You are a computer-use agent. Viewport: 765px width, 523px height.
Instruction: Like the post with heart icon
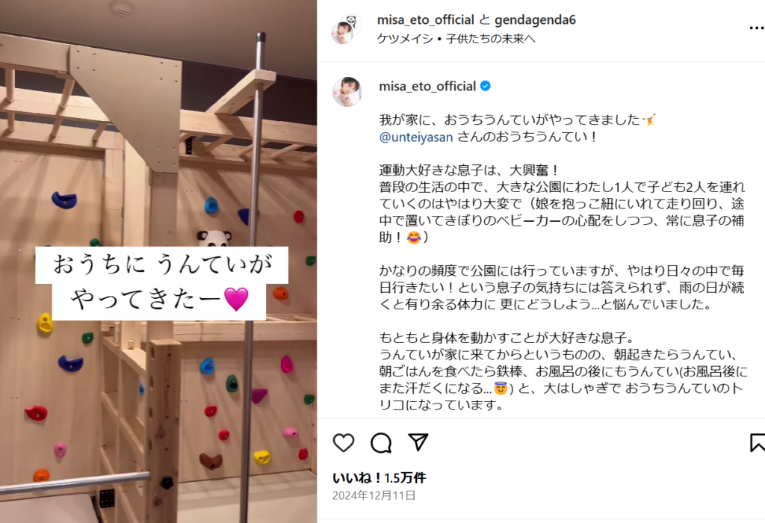point(344,443)
